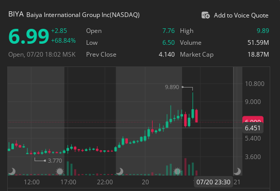Click the +68.84% percent change
The image size is (280, 191).
coord(63,41)
